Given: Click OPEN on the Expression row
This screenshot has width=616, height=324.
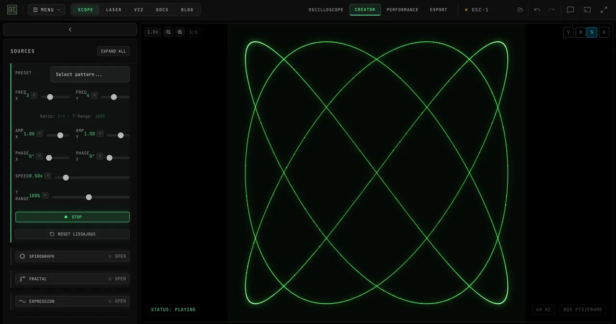Looking at the screenshot, I should click(x=120, y=301).
